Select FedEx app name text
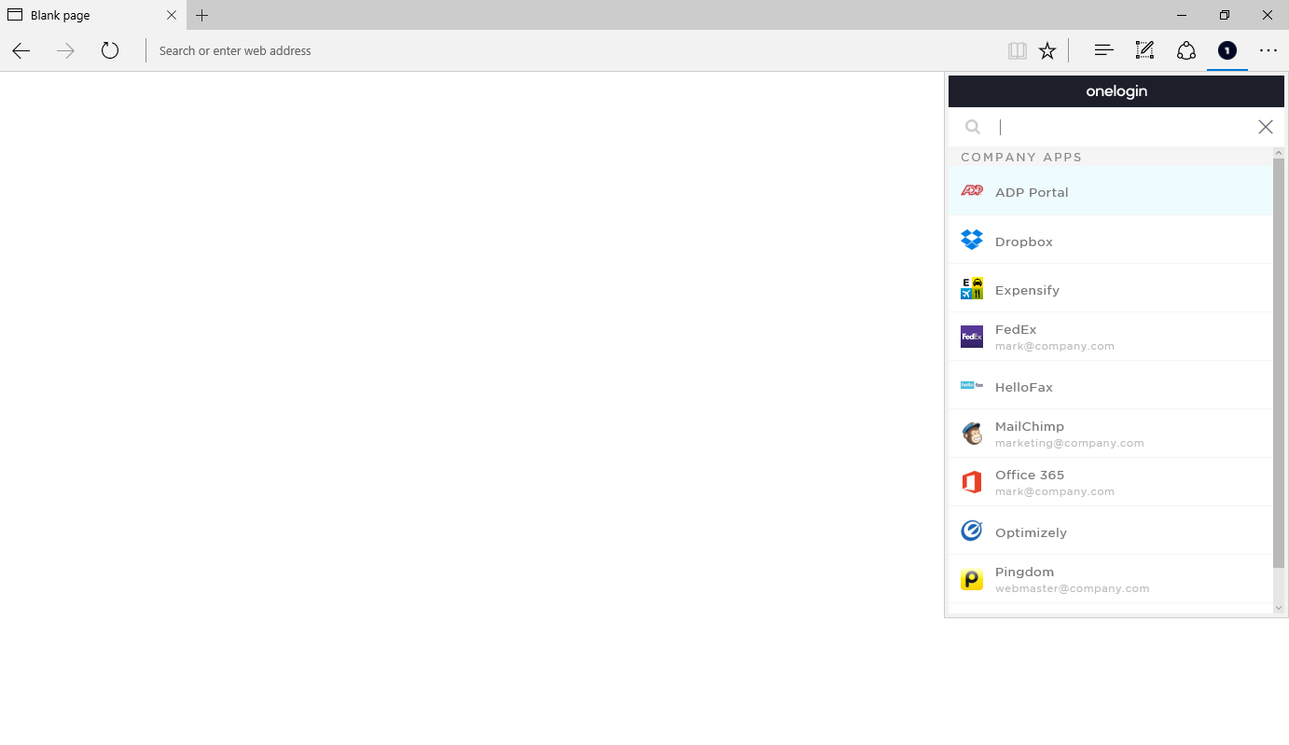This screenshot has width=1289, height=745. coord(1016,329)
